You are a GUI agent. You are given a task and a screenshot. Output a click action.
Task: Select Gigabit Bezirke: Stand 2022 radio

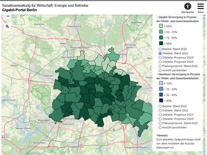[160, 49]
